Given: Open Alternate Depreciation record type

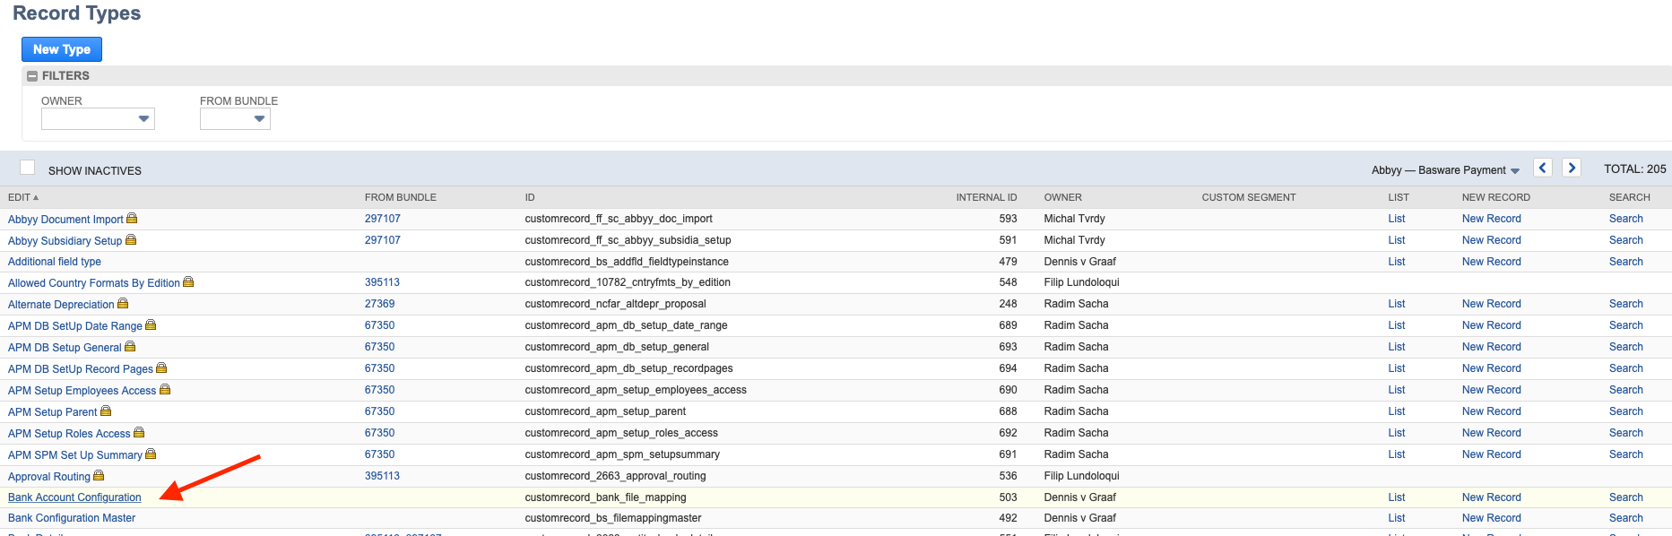Looking at the screenshot, I should coord(61,305).
